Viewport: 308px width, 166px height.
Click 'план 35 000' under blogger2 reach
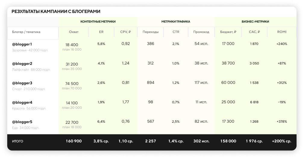72,69
